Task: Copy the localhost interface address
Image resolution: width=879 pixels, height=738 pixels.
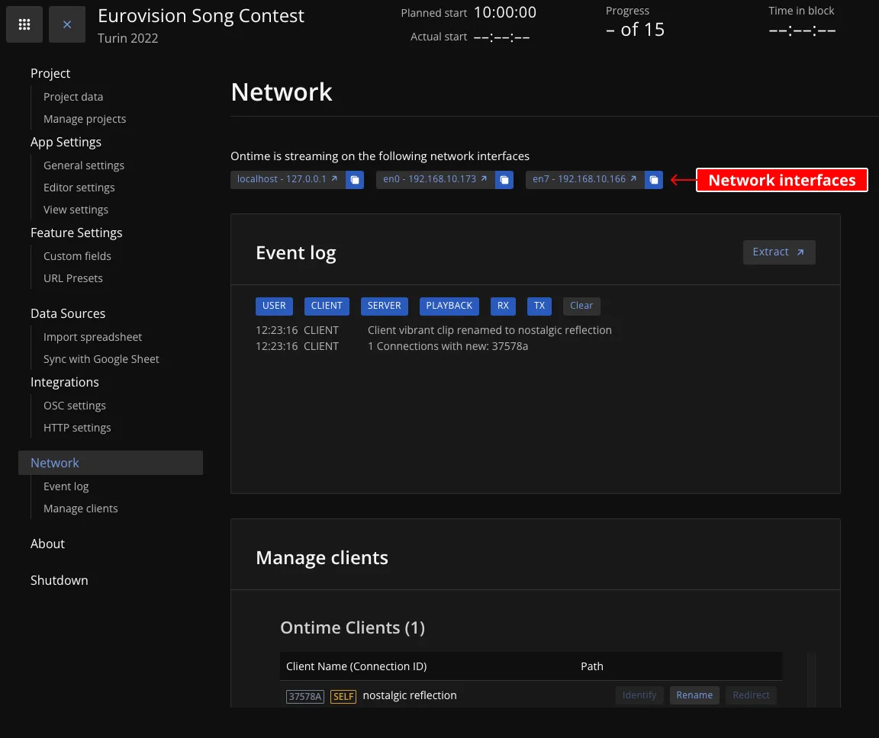Action: (x=354, y=179)
